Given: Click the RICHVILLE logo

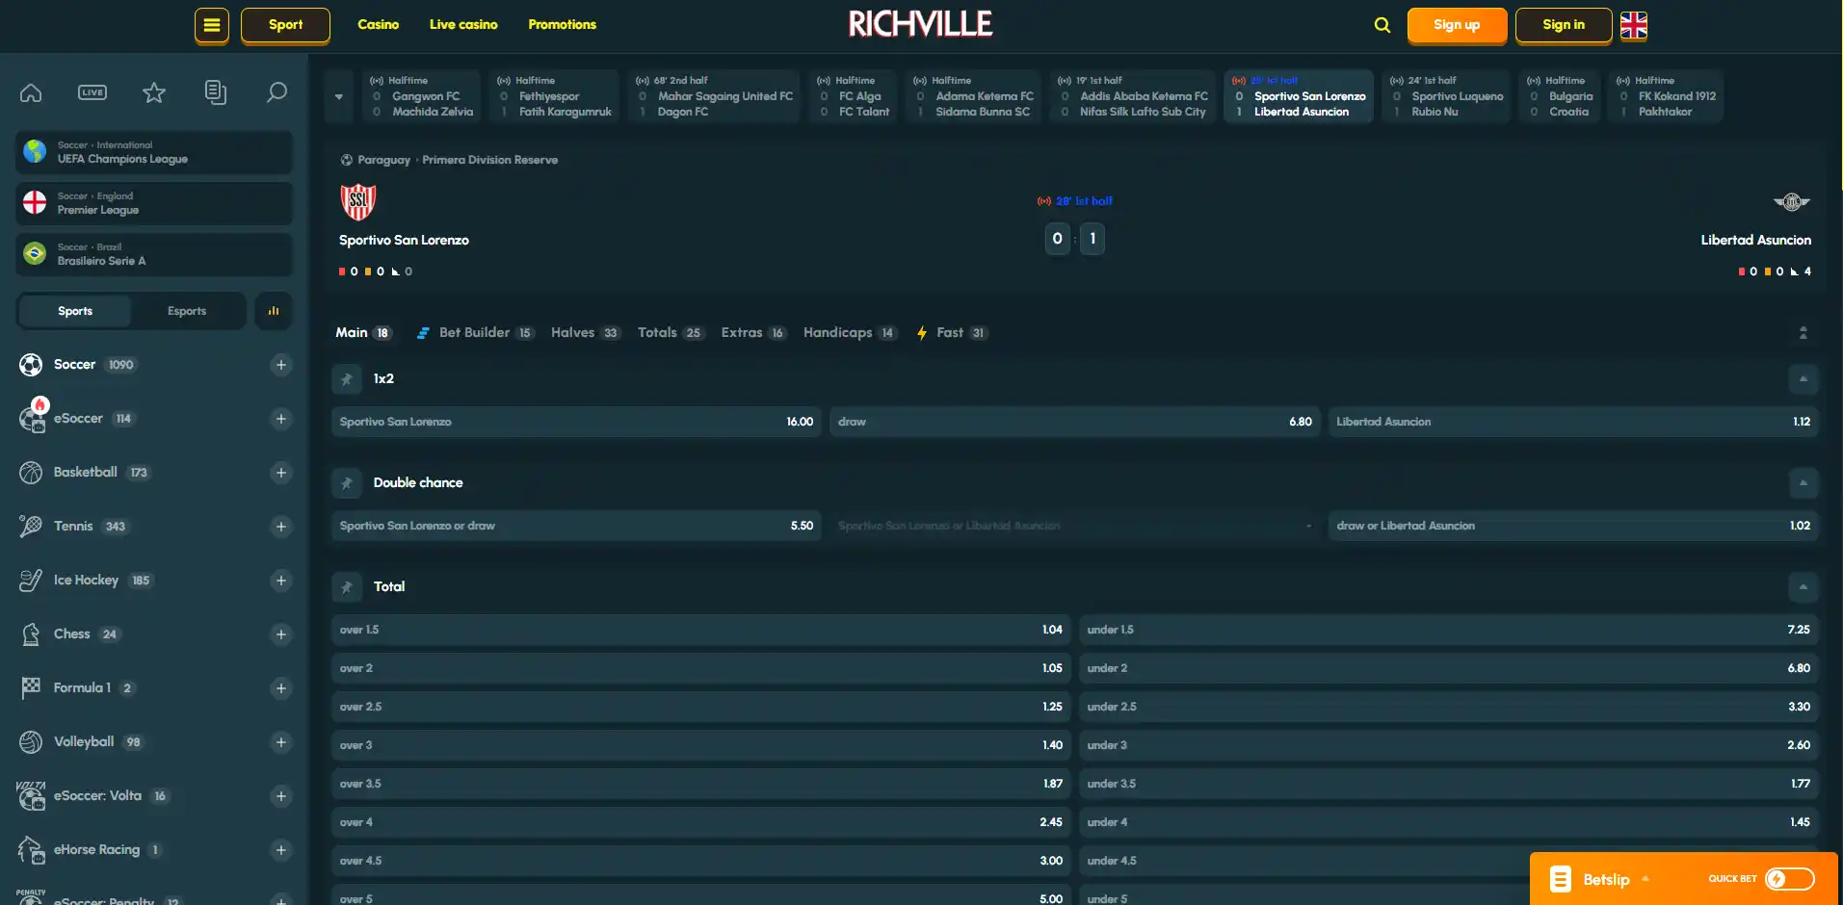Looking at the screenshot, I should pos(920,24).
